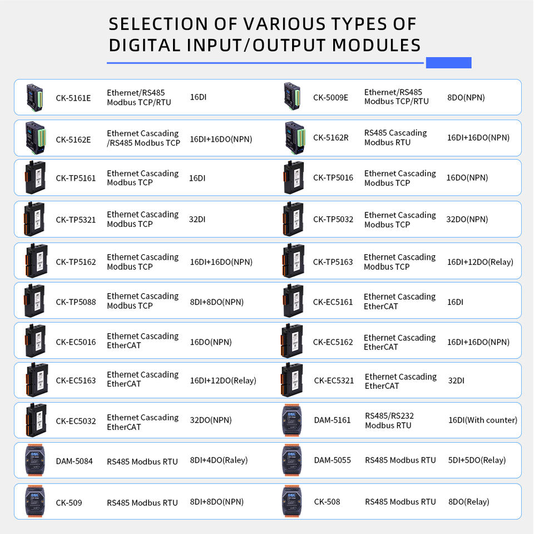Click the CK-5162R model name
Screen dimensions: 534x534
[x=331, y=137]
